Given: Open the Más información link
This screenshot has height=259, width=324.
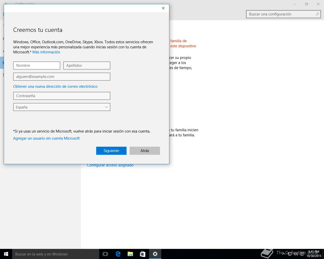Looking at the screenshot, I should (x=46, y=52).
